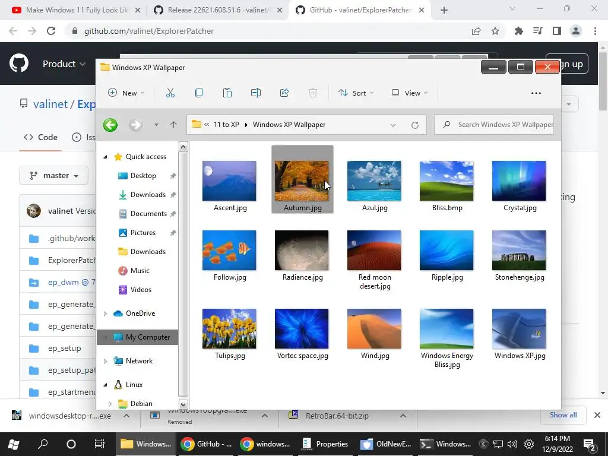The image size is (608, 456).
Task: Expand the OneDrive tree node
Action: click(x=105, y=313)
